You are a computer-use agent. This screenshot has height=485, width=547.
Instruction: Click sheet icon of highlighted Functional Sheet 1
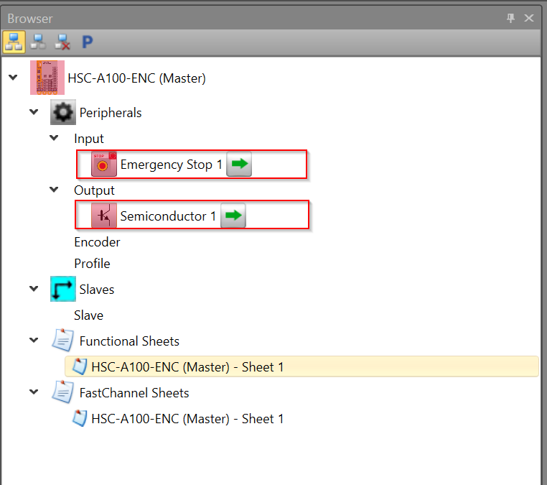tap(80, 366)
